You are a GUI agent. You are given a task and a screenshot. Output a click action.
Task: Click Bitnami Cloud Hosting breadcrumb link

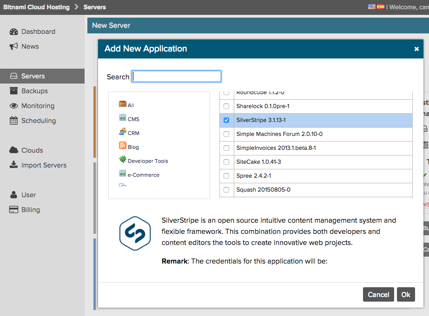click(36, 7)
